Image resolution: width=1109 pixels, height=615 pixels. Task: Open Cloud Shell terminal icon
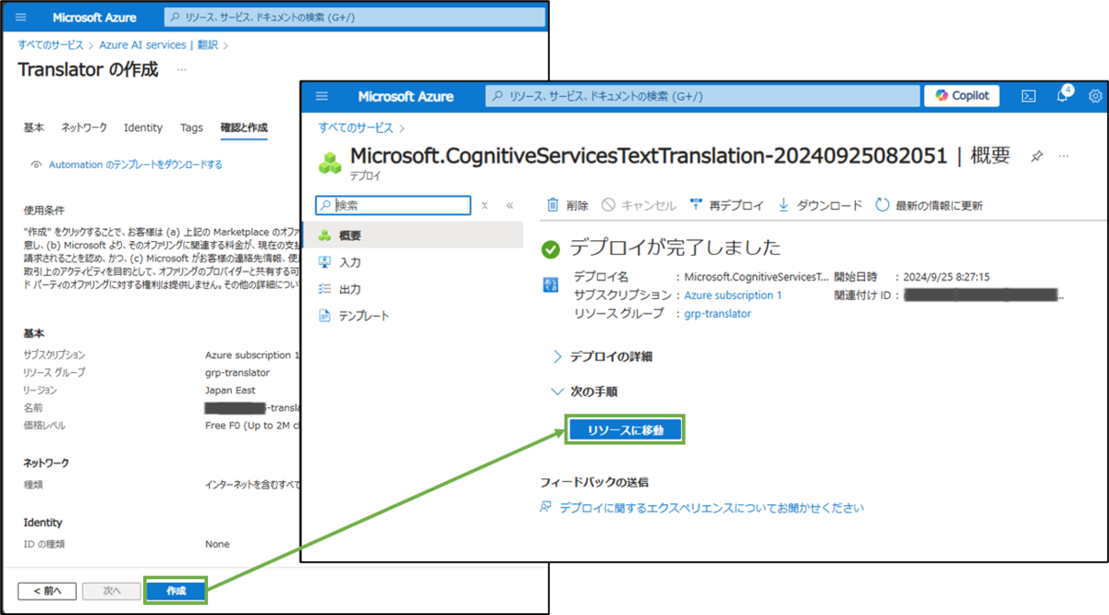pyautogui.click(x=1028, y=96)
